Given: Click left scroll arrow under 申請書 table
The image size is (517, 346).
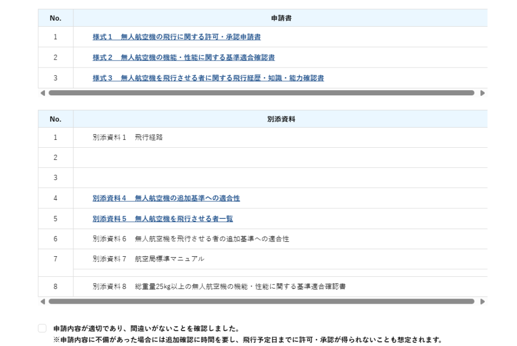Looking at the screenshot, I should click(x=42, y=93).
